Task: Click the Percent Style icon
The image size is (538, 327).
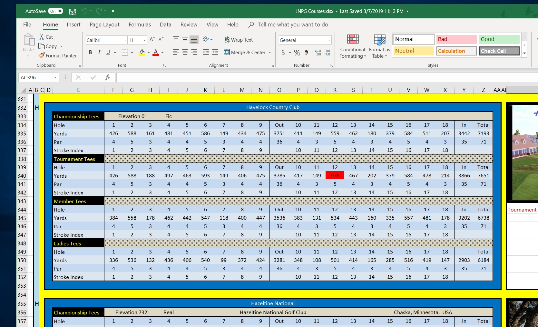Action: [x=297, y=53]
